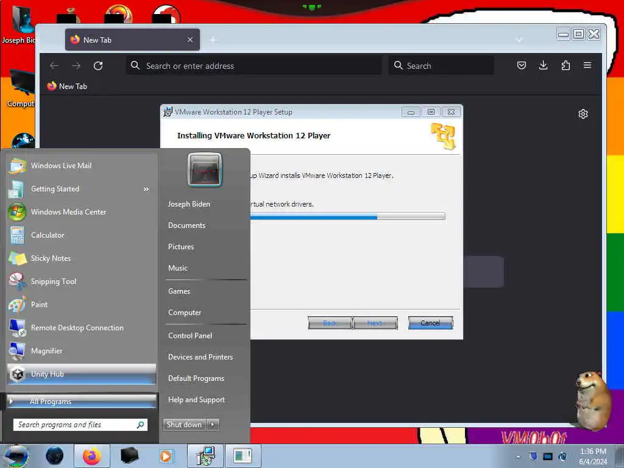Click the taskbar clock showing 1:36 PM

coord(593,456)
